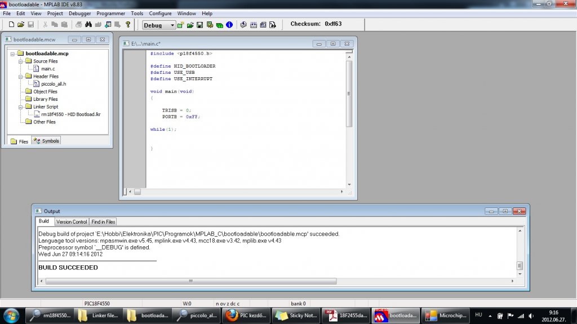This screenshot has width=577, height=324.
Task: Click the main.c editor vertical scrollbar thumb
Action: (349, 94)
